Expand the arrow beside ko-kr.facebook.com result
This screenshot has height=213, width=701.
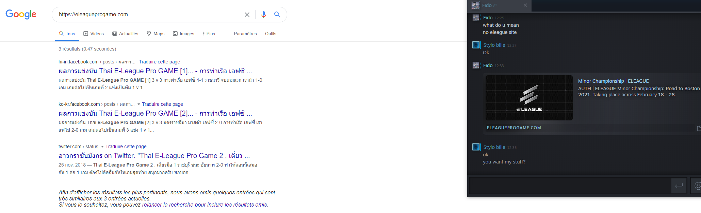139,104
